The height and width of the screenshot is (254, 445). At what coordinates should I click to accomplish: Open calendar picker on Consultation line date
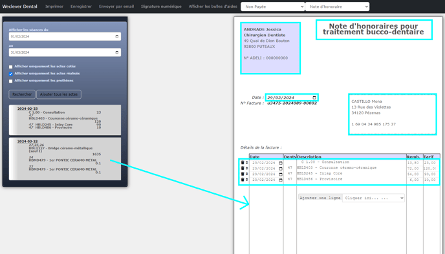click(x=281, y=163)
